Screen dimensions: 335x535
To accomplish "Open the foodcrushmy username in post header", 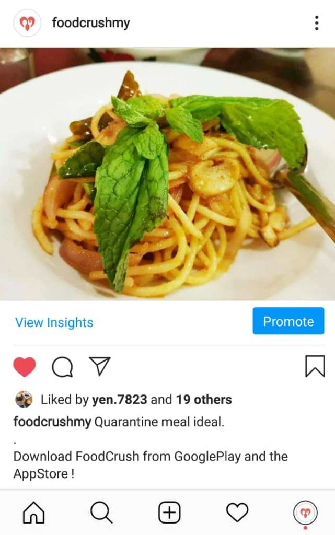I will click(91, 23).
